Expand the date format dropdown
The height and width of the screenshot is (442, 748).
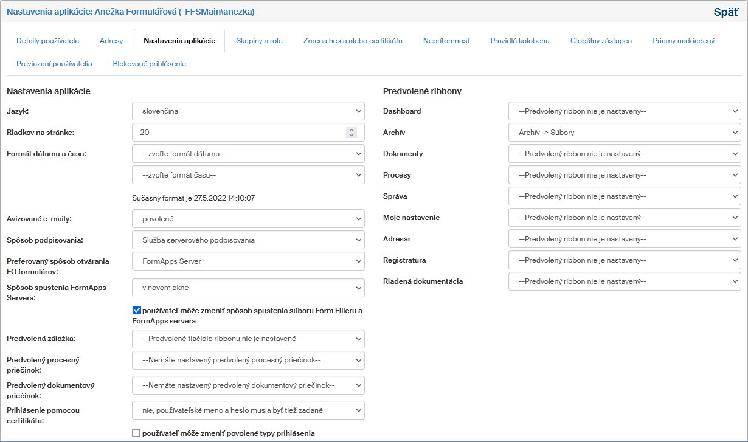click(x=248, y=154)
